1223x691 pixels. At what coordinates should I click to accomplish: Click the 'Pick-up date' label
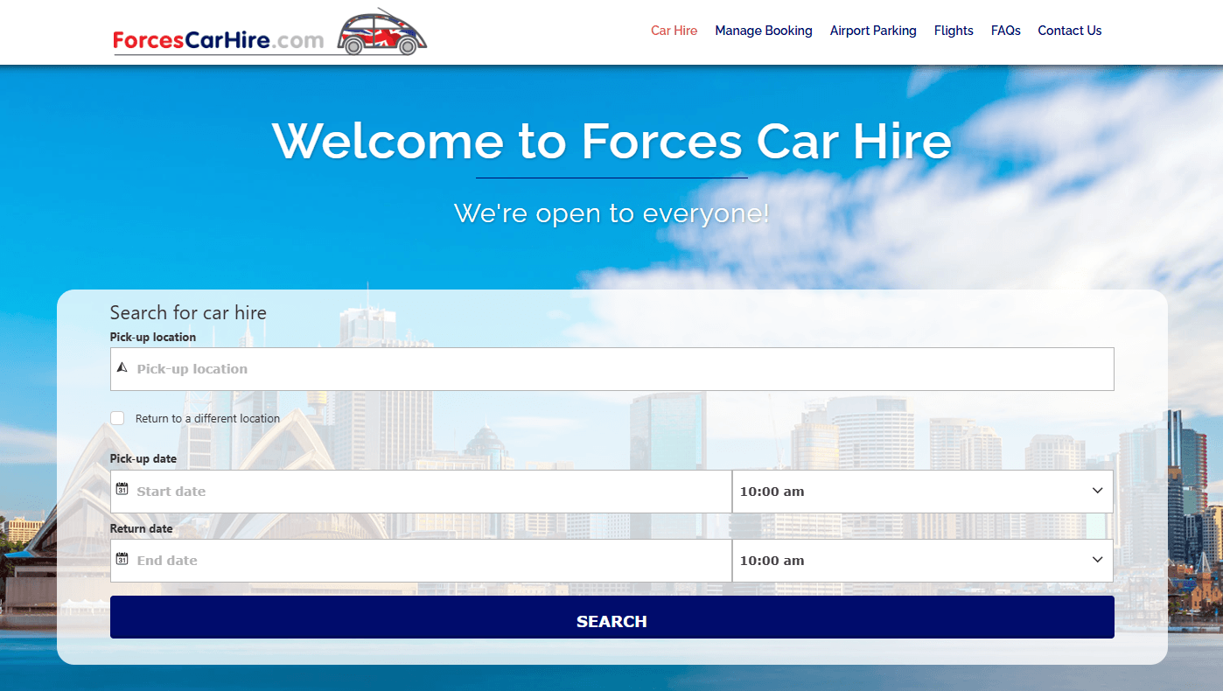[143, 458]
